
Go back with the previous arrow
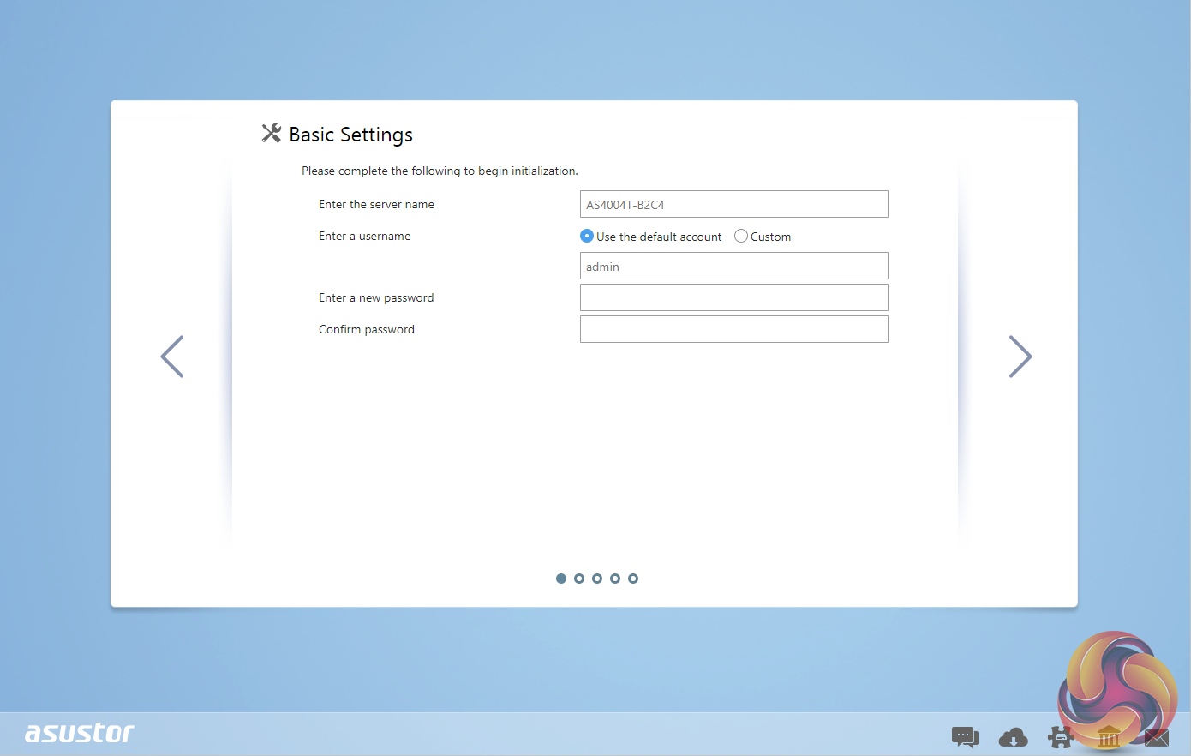click(172, 357)
